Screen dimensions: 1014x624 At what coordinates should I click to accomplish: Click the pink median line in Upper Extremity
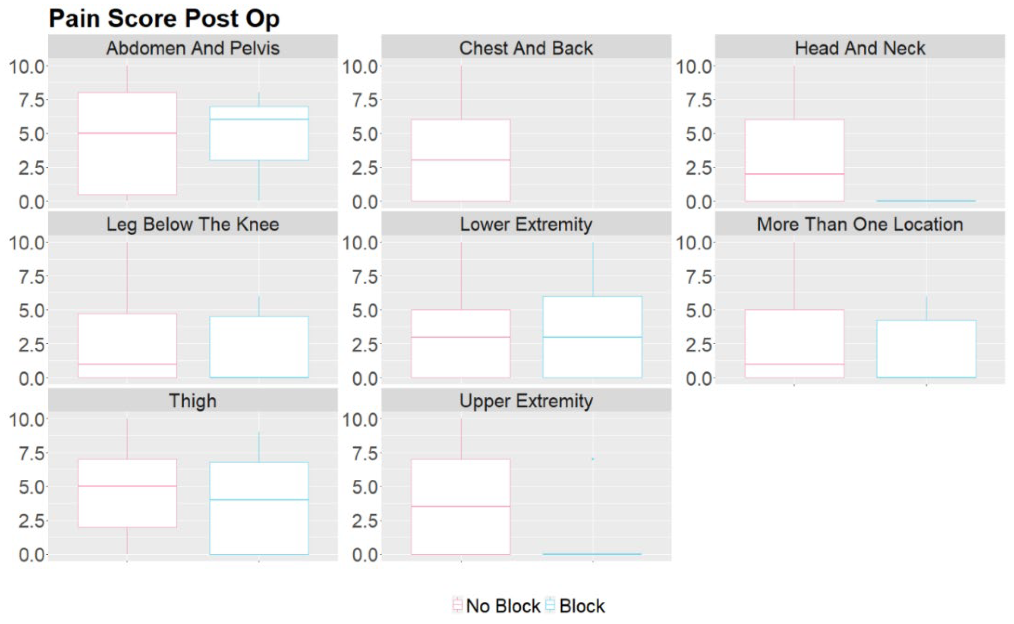coord(461,506)
